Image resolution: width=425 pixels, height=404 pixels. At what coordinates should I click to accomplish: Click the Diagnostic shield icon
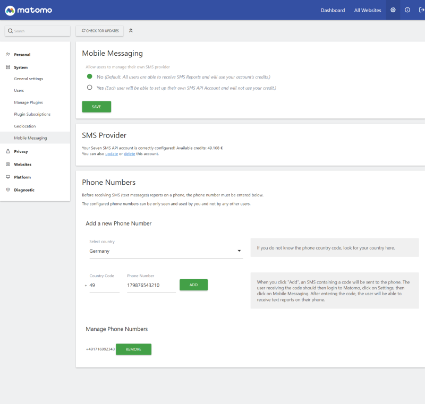9,190
